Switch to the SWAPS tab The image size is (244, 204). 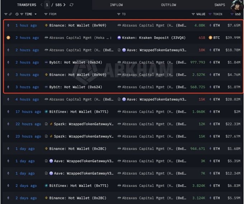coord(220,5)
